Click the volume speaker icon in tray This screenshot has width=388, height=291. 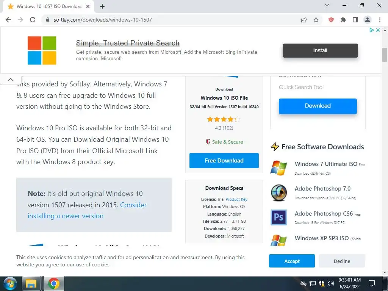(330, 283)
